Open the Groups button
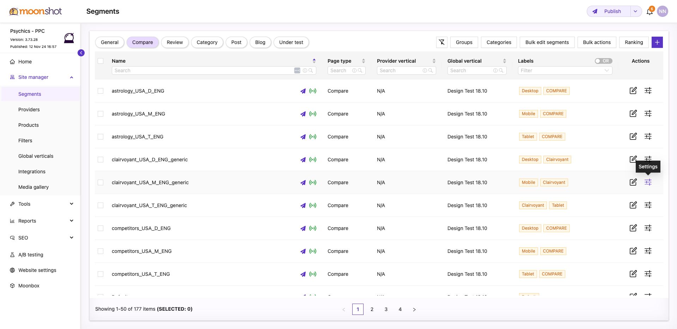Screen dimensions: 677x329 [464, 42]
